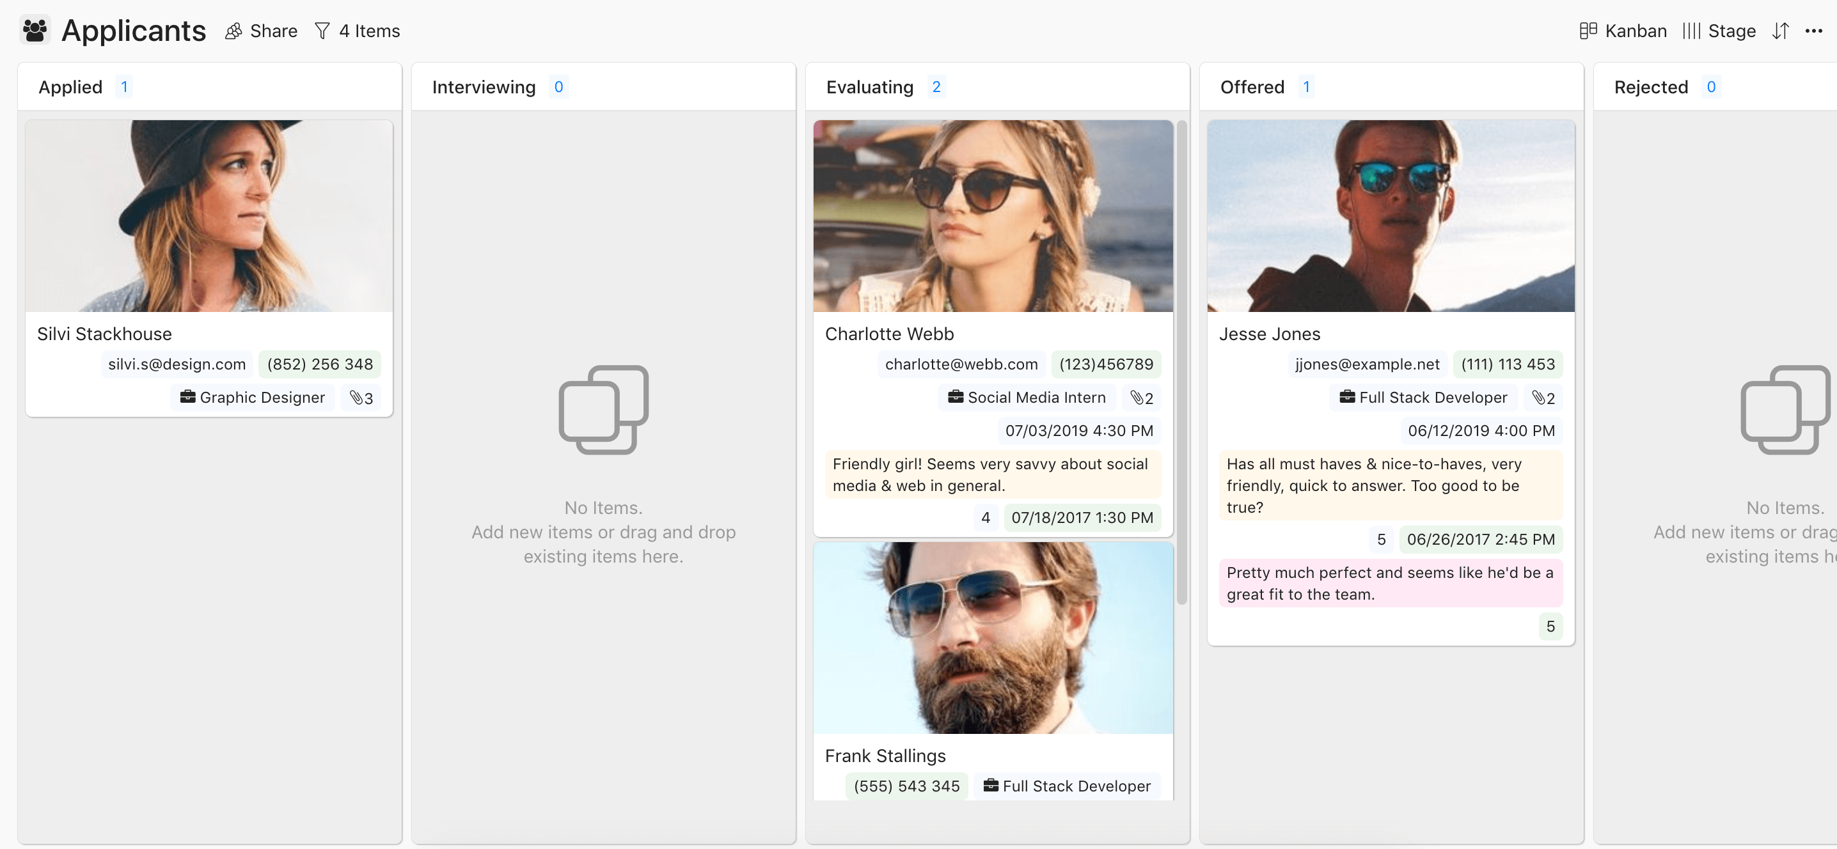Open the Share option
The width and height of the screenshot is (1837, 849).
tap(261, 31)
